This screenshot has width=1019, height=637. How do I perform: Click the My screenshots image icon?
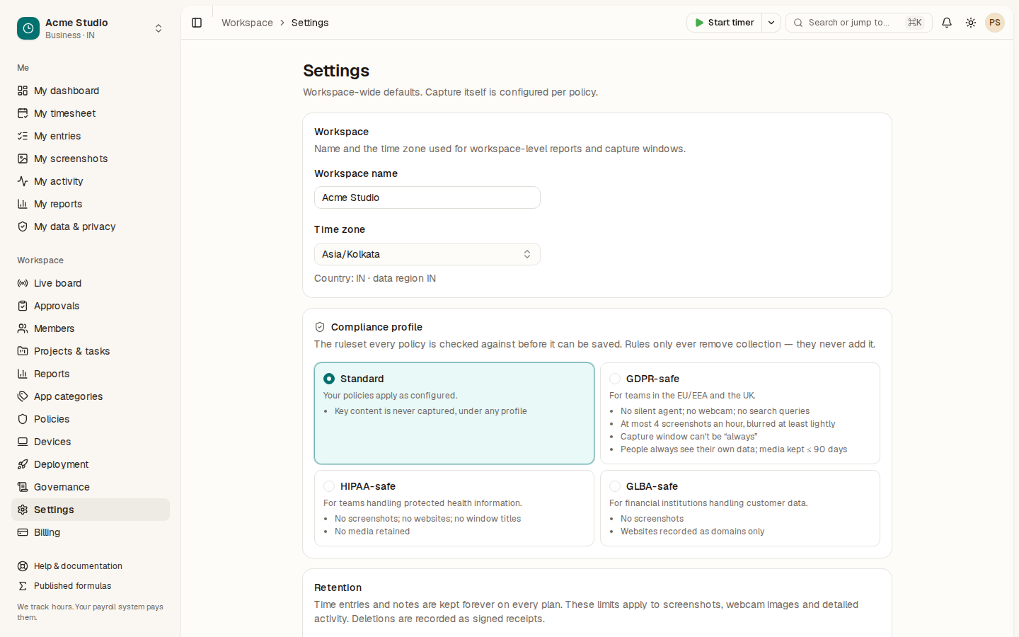point(23,159)
